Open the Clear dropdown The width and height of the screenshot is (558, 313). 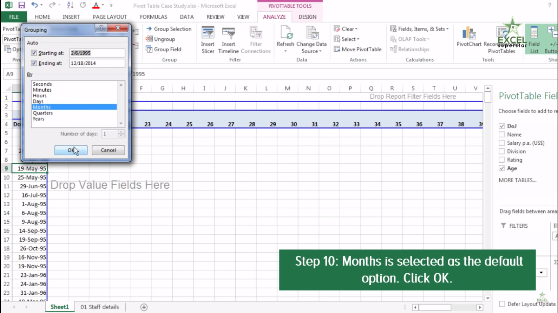pos(346,29)
